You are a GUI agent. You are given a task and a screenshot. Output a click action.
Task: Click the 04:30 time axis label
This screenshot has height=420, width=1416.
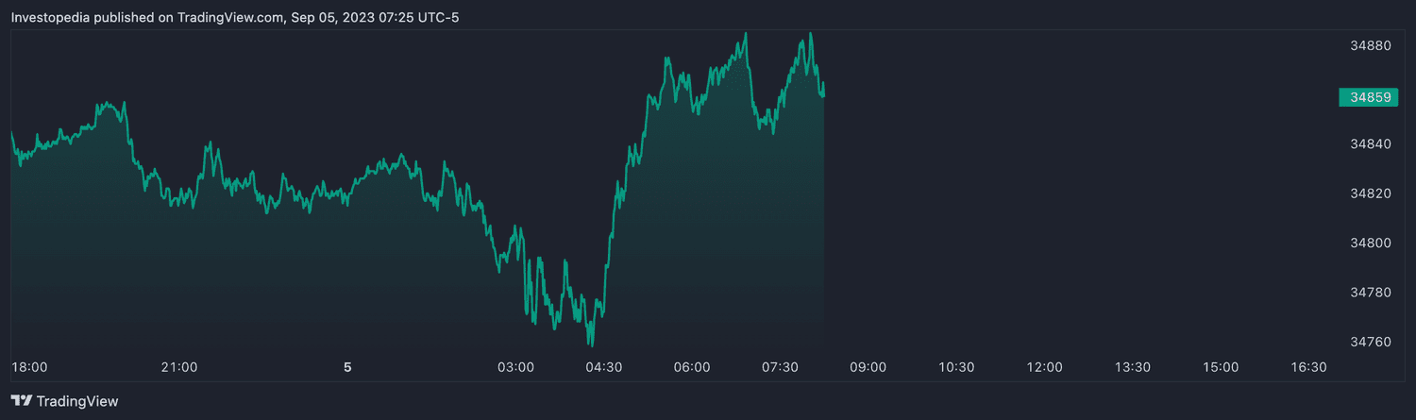tap(604, 366)
